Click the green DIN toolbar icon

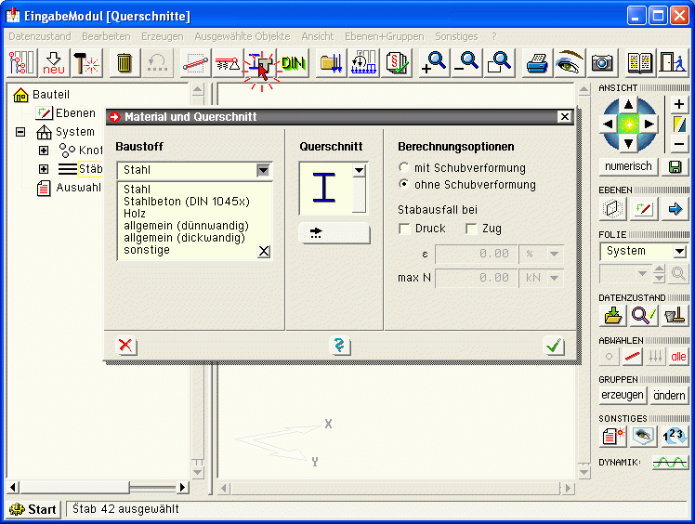(295, 62)
